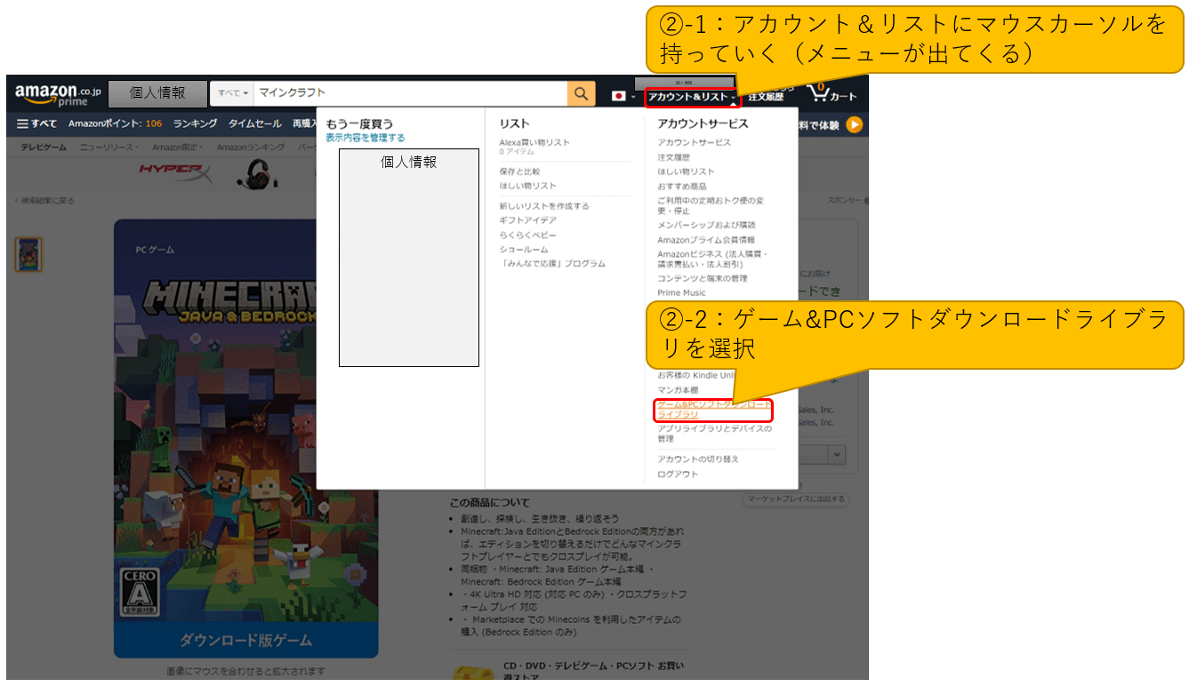Click the orange play arrow button
This screenshot has width=1189, height=687.
854,124
